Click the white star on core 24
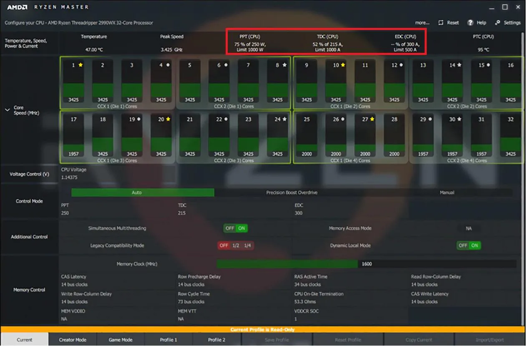 [284, 119]
